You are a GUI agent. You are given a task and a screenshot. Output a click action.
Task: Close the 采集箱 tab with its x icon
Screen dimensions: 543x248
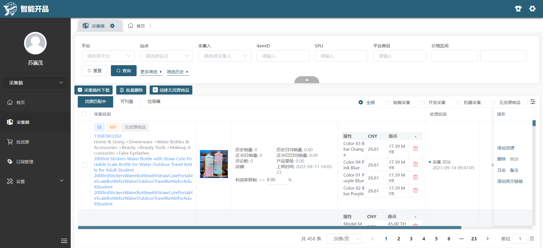pyautogui.click(x=112, y=26)
